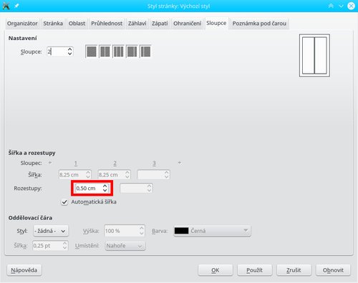Viewport: 358px width, 283px height.
Task: Select the two equal columns preset icon
Action: pos(105,51)
